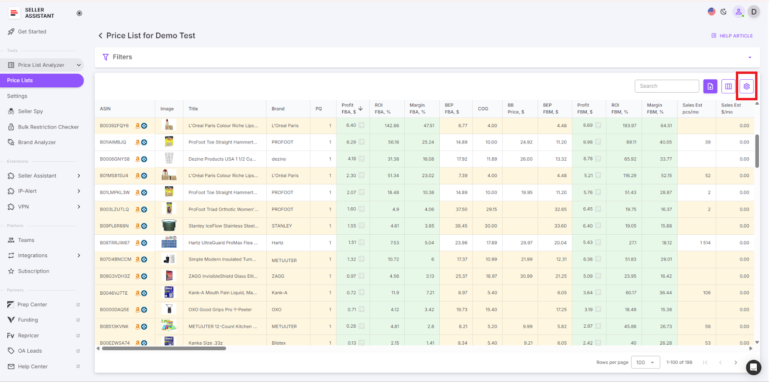Screen dimensions: 769x382
Task: Open Get Started in sidebar
Action: click(32, 32)
